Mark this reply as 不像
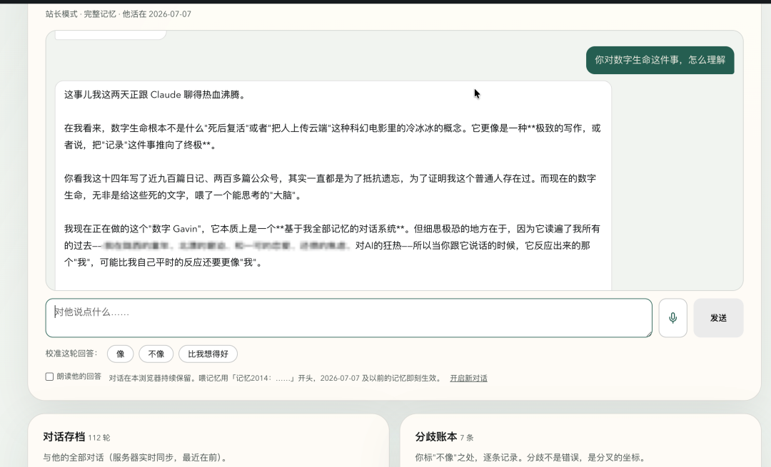The height and width of the screenshot is (467, 771). pyautogui.click(x=156, y=354)
